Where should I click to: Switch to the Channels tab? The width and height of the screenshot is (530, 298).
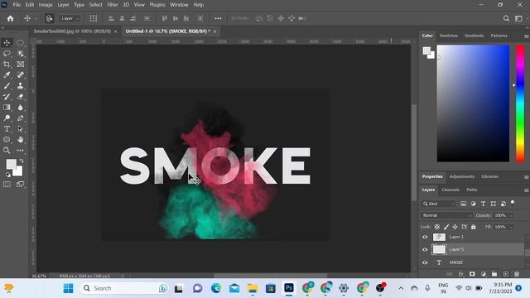click(x=450, y=190)
